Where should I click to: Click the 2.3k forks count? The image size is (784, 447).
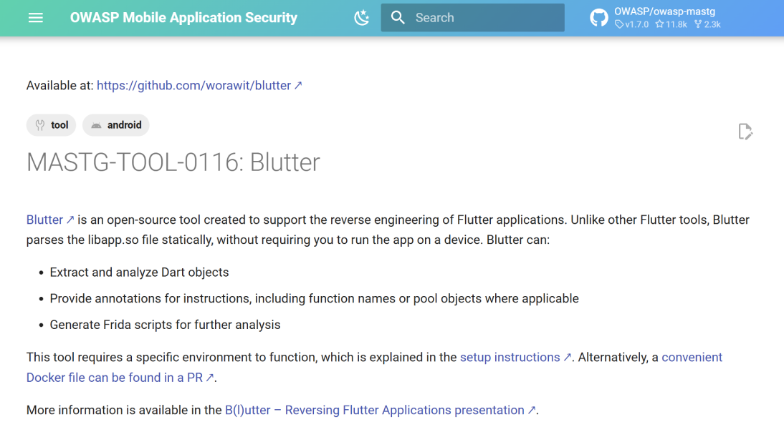click(x=707, y=24)
